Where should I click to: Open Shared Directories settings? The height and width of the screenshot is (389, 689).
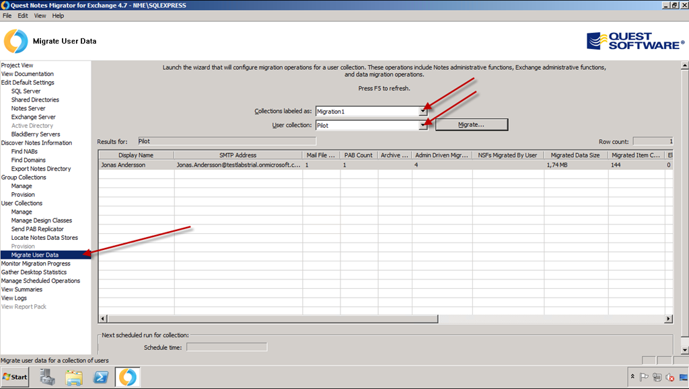[x=35, y=100]
